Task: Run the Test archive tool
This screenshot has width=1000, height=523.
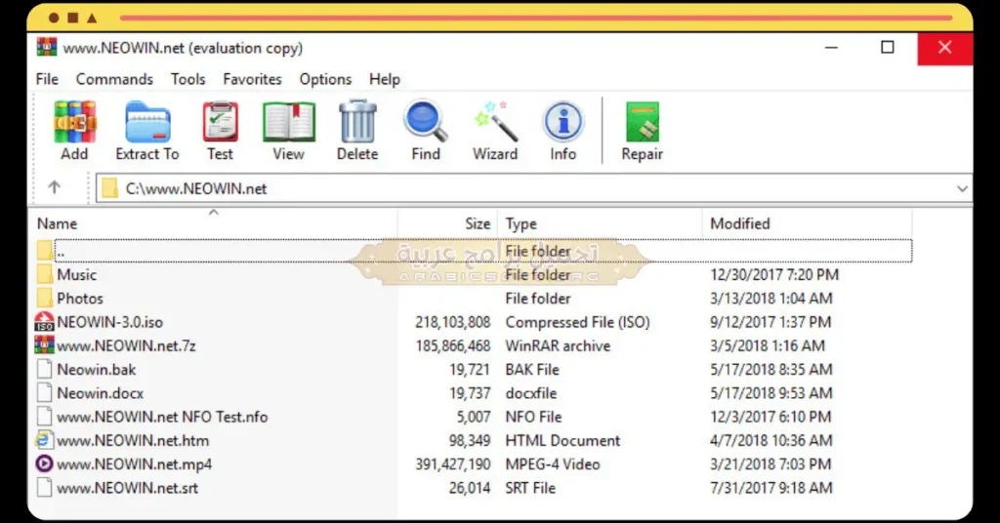Action: point(220,122)
